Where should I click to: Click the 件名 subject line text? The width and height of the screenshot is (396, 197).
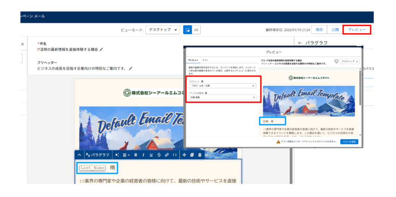pyautogui.click(x=67, y=50)
